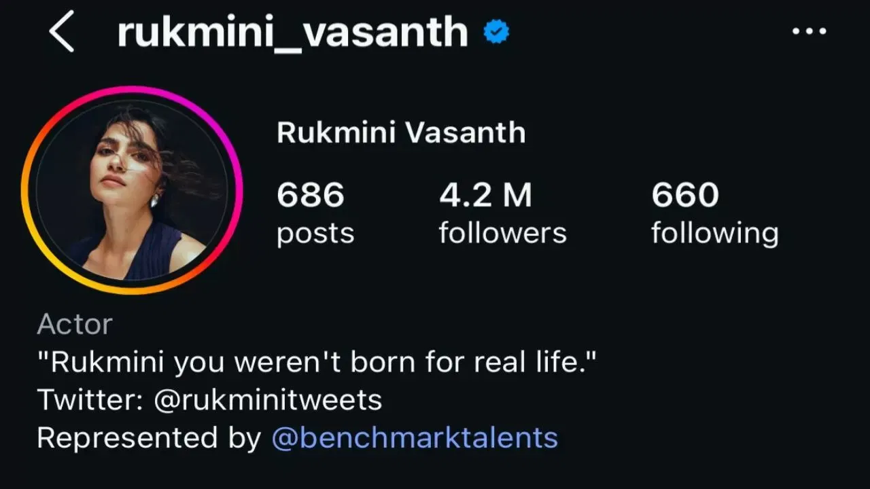
Task: View the profile picture story
Action: (x=131, y=190)
